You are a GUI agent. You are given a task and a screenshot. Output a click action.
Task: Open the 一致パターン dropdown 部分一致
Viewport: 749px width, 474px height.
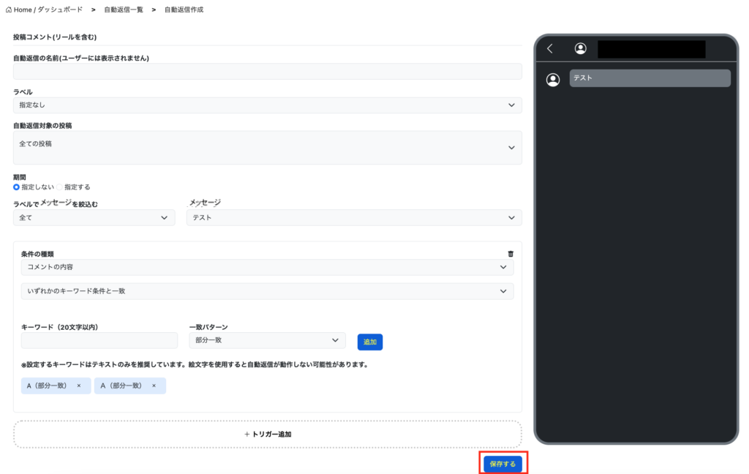(x=266, y=340)
